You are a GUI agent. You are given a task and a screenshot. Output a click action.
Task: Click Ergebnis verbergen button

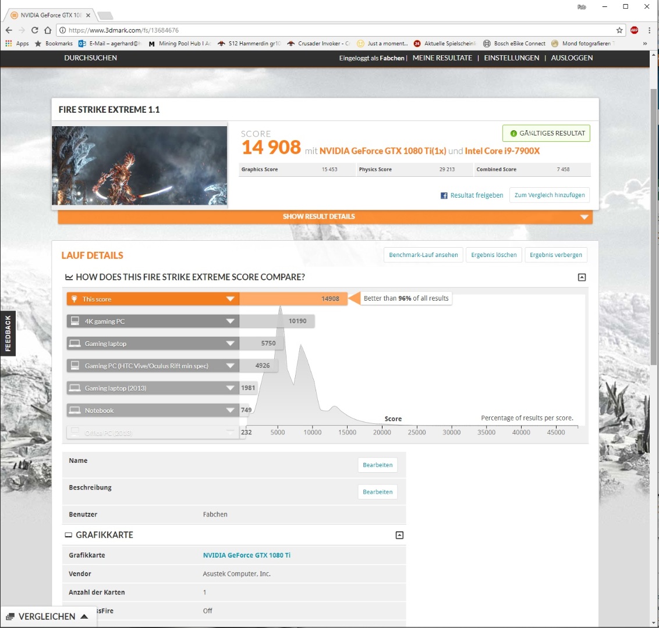pyautogui.click(x=555, y=255)
